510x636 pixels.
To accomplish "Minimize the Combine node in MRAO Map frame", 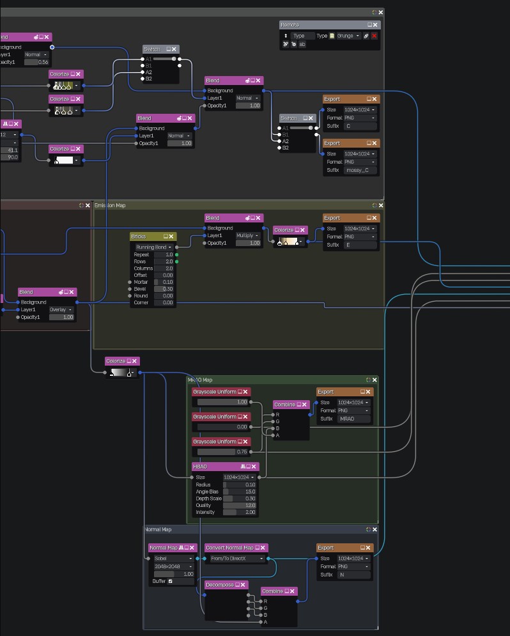I will click(x=299, y=405).
